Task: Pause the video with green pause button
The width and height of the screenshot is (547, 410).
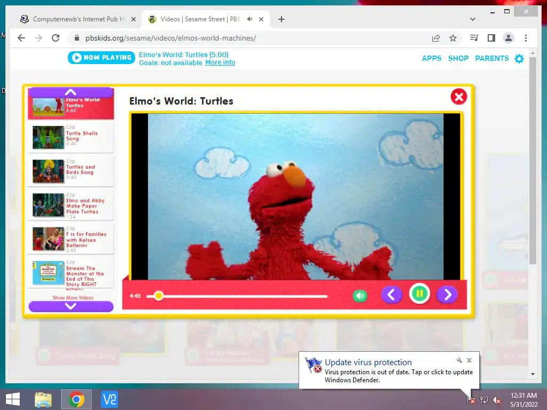Action: [419, 294]
